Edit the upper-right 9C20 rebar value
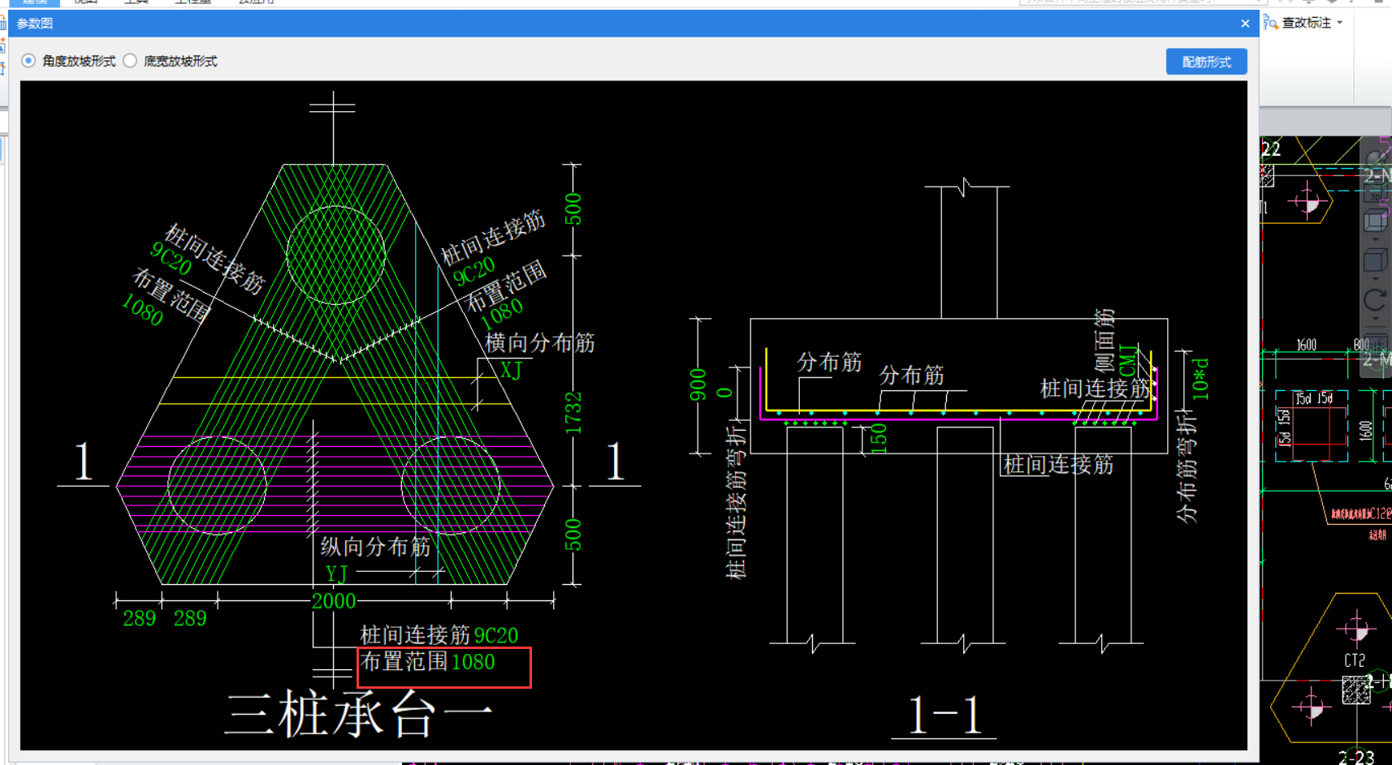1392x765 pixels. [x=474, y=271]
